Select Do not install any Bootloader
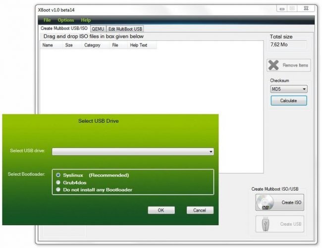This screenshot has height=248, width=322. [x=59, y=189]
